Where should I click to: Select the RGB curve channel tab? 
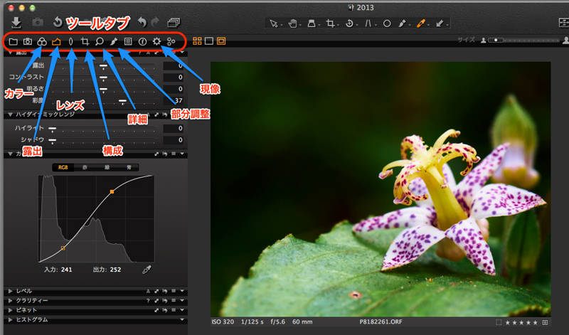(63, 168)
